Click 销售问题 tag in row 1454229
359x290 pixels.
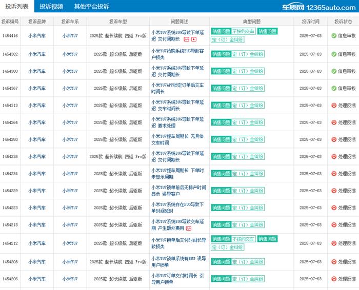[221, 191]
